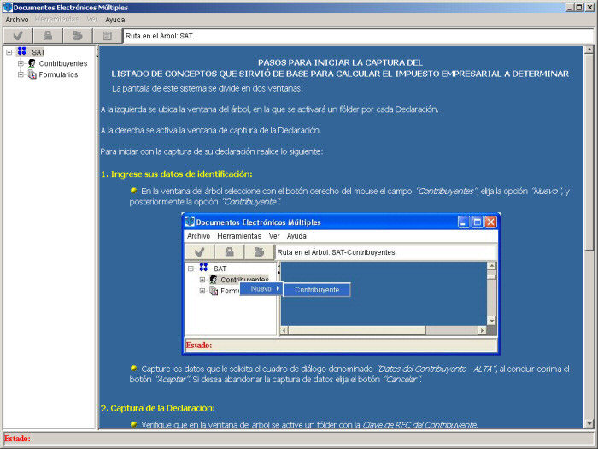The width and height of the screenshot is (598, 449).
Task: Click the yellow bullet before 'Verifique que en la ventana'
Action: pyautogui.click(x=133, y=424)
